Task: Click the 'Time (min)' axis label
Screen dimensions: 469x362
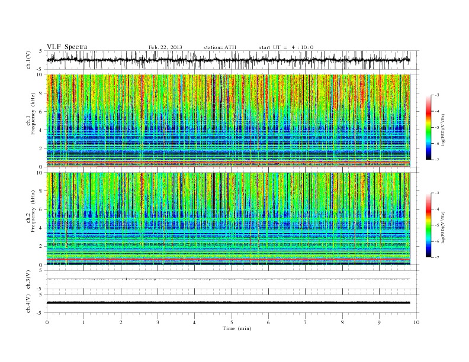Action: tap(237, 328)
